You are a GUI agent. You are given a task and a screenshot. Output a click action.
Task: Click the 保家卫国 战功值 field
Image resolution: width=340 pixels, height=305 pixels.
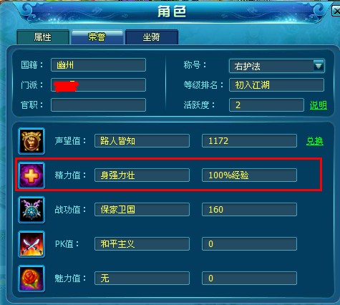coord(142,210)
